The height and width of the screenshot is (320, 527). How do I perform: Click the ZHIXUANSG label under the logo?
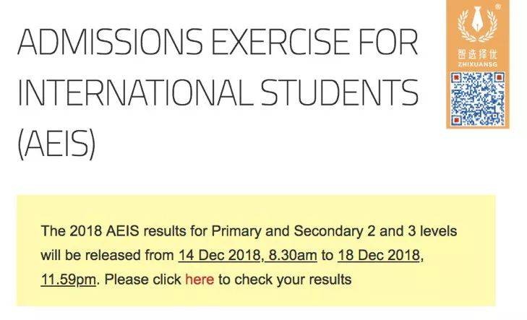tap(479, 65)
